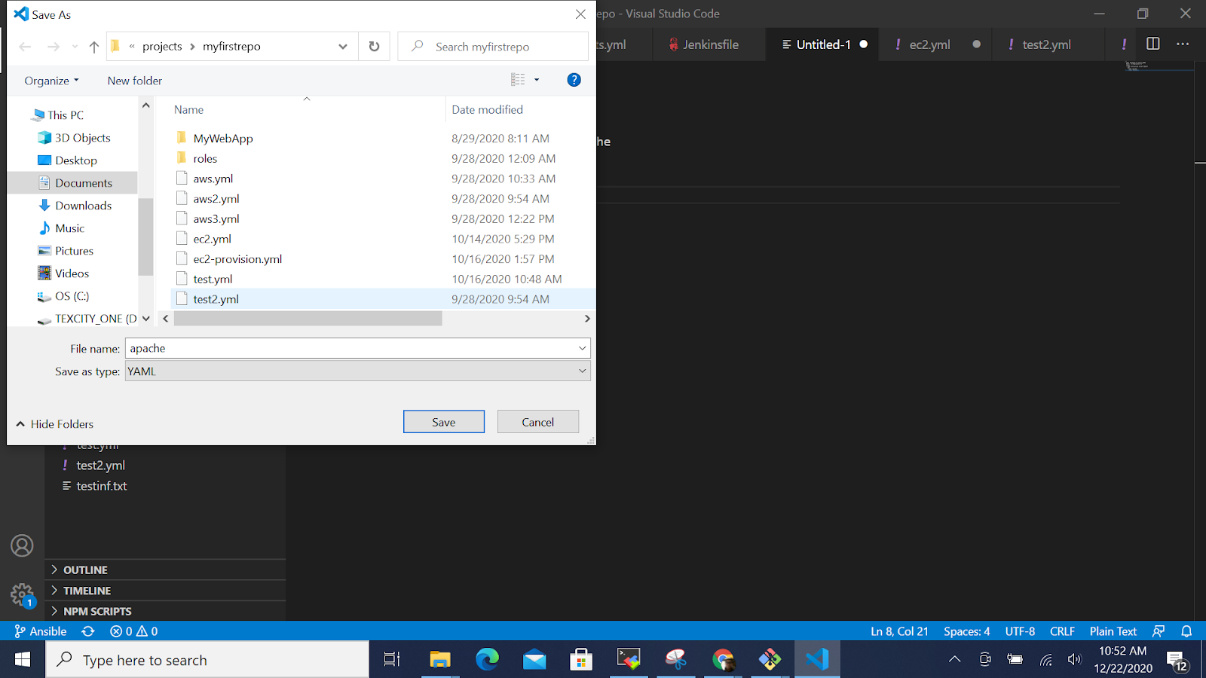Expand the OUTLINE section
This screenshot has width=1206, height=678.
85,570
